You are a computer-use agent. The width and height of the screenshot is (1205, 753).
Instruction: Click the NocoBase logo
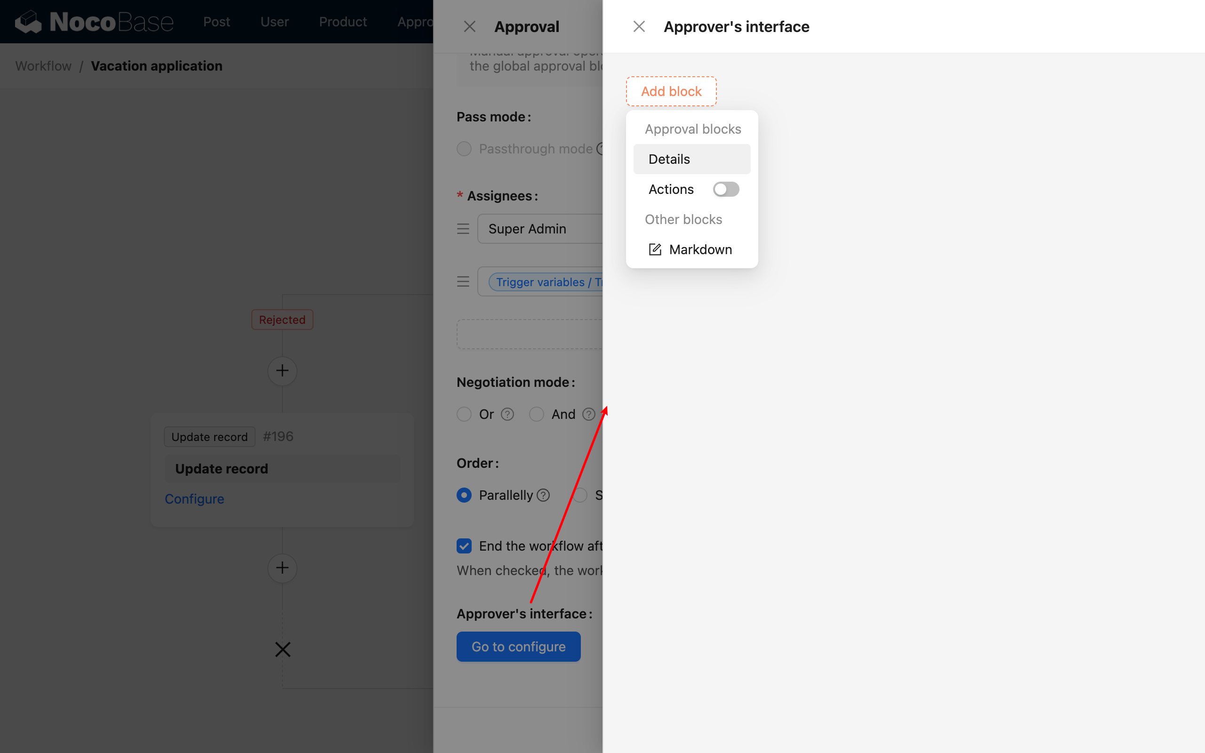94,22
